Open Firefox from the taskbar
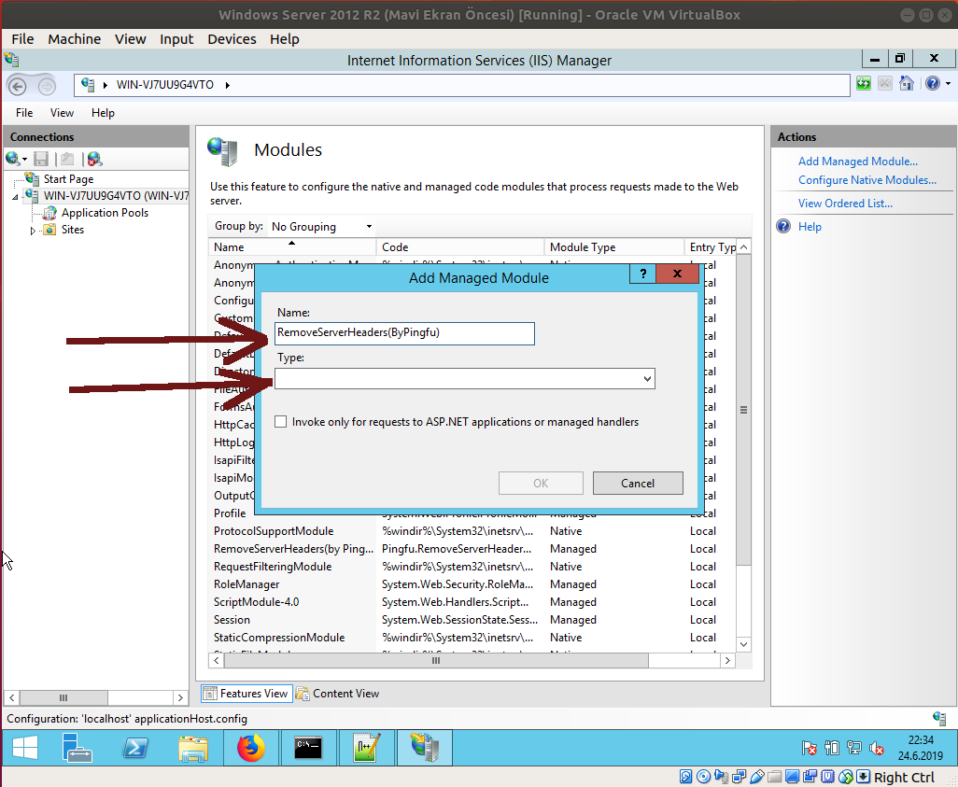Image resolution: width=958 pixels, height=787 pixels. [251, 747]
